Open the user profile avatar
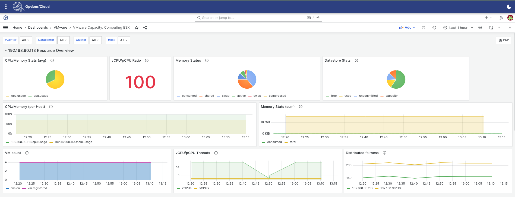The image size is (515, 197). [510, 18]
